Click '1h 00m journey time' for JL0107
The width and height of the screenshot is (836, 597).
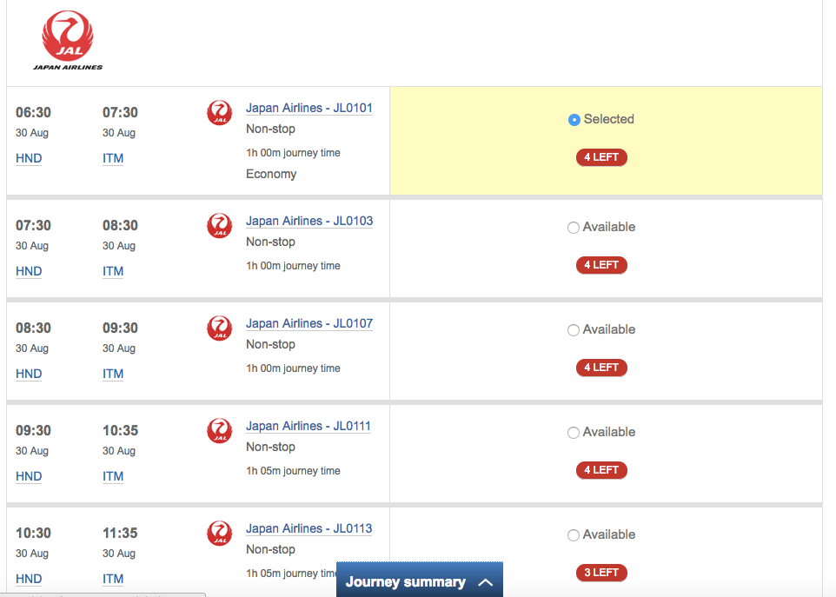click(293, 368)
